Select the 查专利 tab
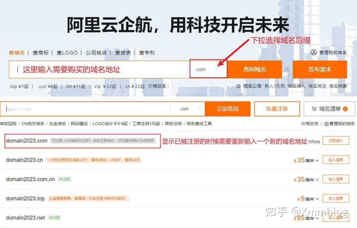This screenshot has width=357, height=228. coord(147,53)
